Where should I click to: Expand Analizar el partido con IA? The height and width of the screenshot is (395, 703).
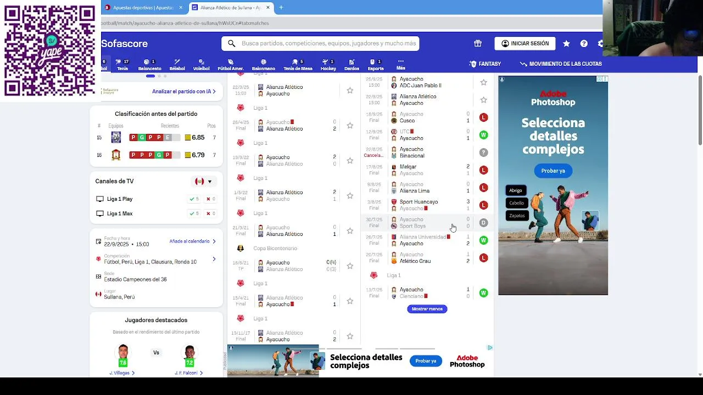(184, 92)
